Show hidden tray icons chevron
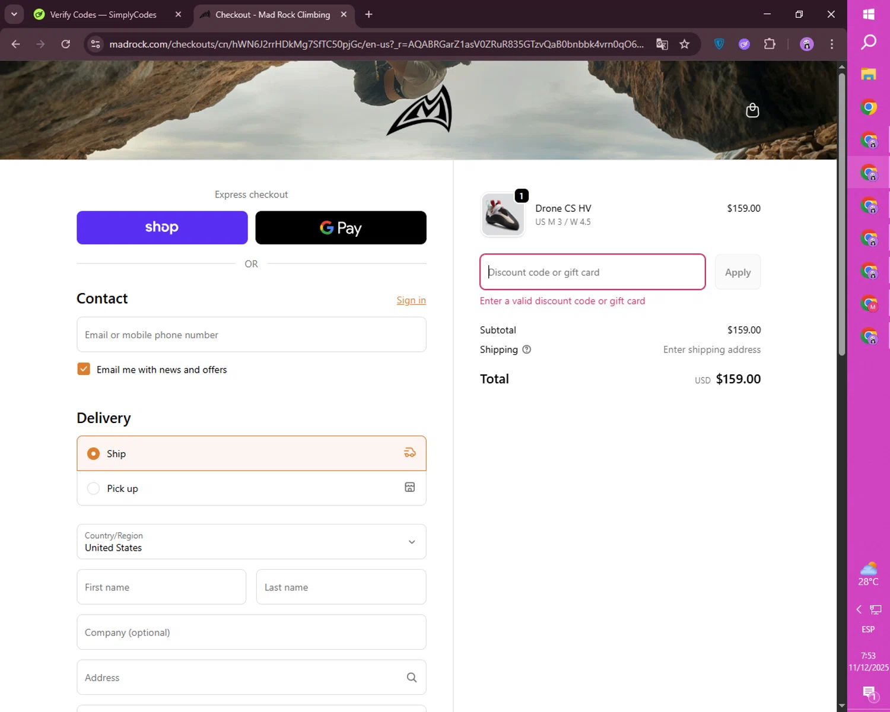 (x=859, y=609)
